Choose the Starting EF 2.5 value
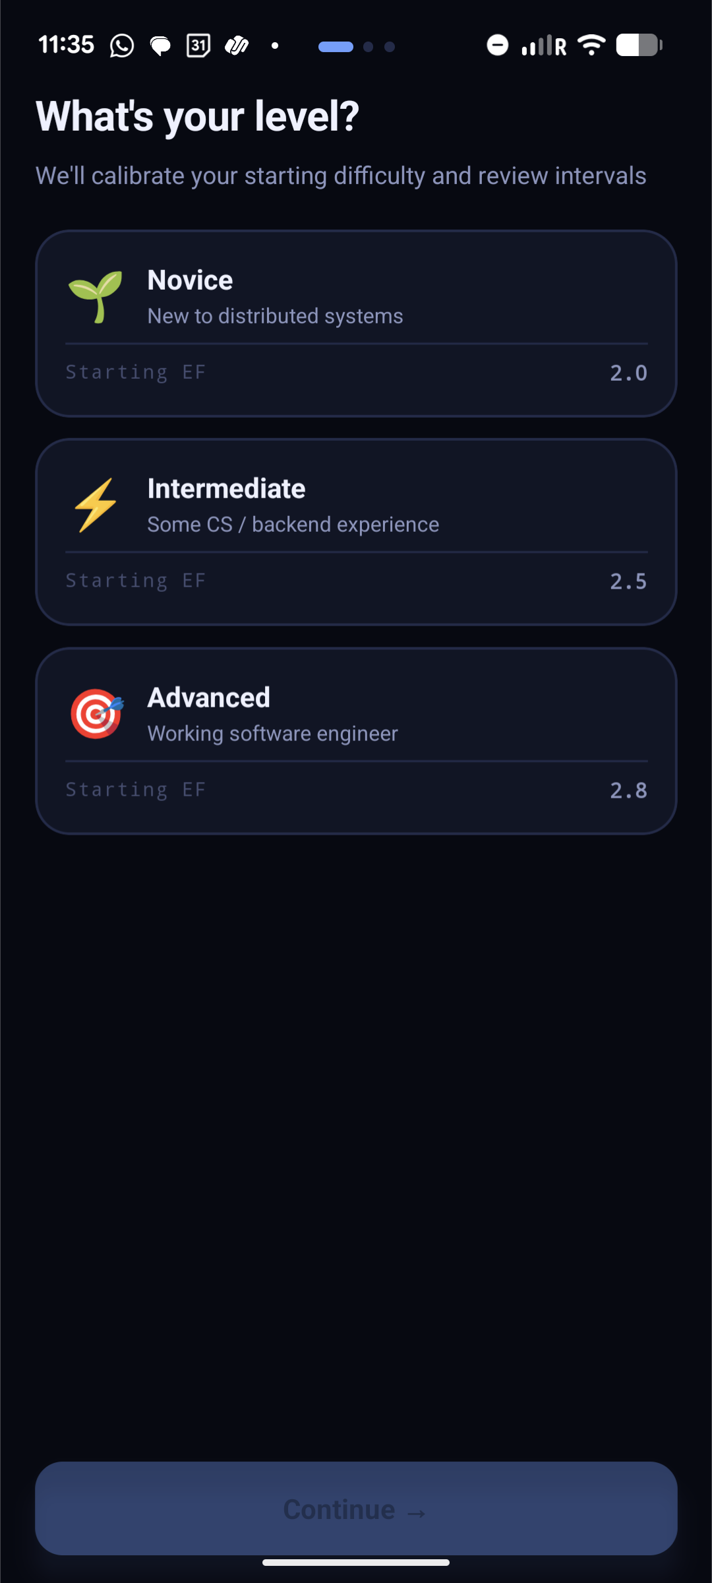 coord(628,581)
